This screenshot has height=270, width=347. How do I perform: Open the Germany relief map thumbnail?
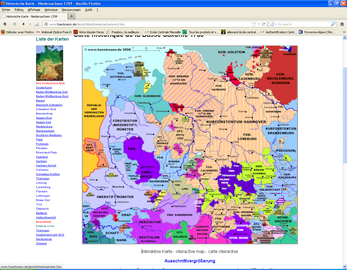pos(50,63)
